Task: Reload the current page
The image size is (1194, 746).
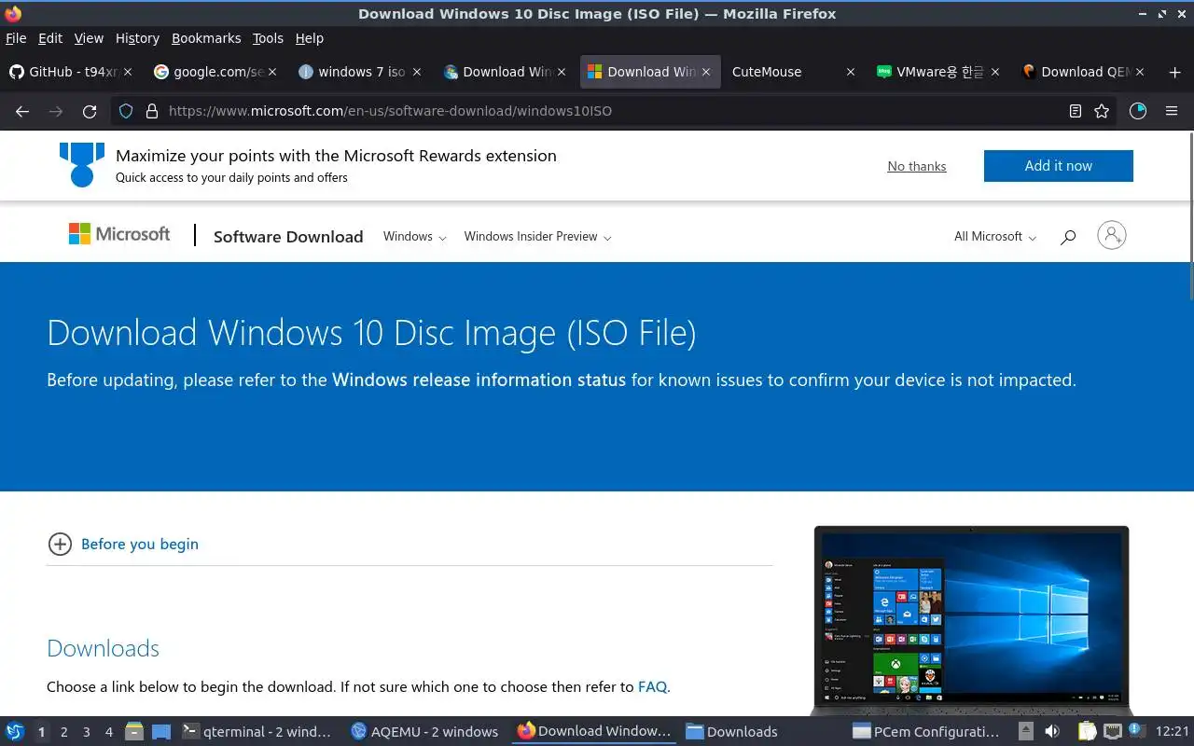Action: point(90,111)
